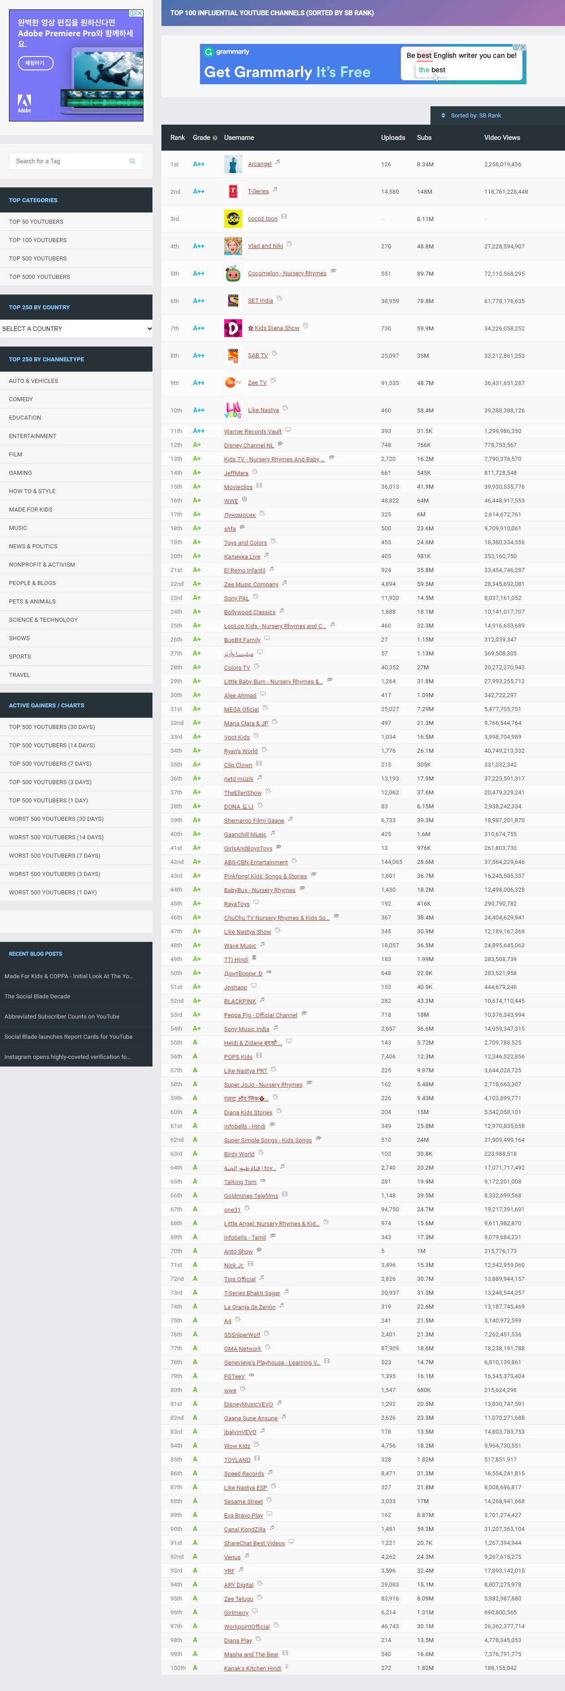Open the Peppa Pig - Official Channel link
This screenshot has height=1691, width=565.
coord(261,1015)
